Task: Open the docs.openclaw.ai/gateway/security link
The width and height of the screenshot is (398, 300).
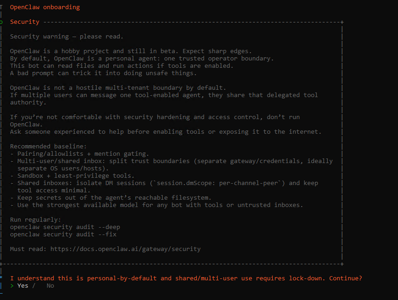Action: pos(125,249)
